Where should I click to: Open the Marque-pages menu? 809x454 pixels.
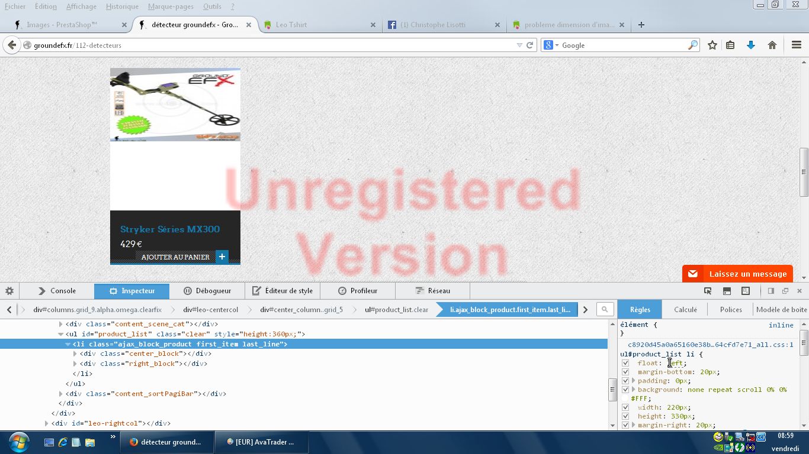pyautogui.click(x=171, y=7)
